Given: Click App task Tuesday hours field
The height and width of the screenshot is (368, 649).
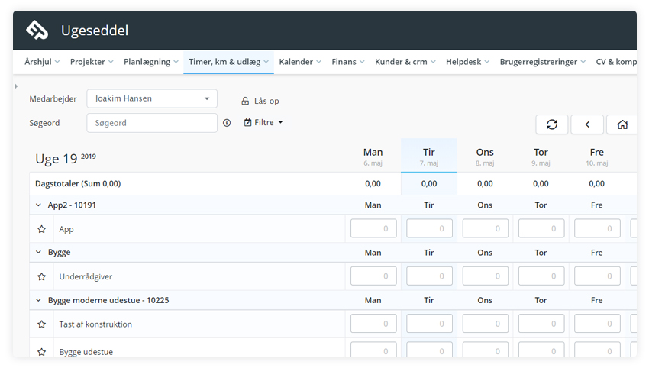Looking at the screenshot, I should click(429, 228).
